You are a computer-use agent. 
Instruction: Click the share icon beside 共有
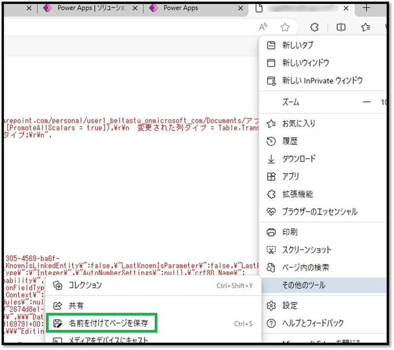pyautogui.click(x=58, y=306)
